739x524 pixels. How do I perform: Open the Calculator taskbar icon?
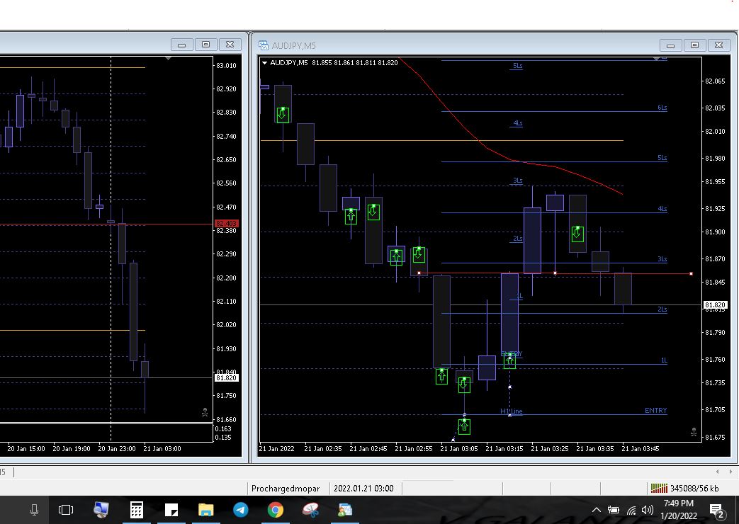(x=137, y=509)
